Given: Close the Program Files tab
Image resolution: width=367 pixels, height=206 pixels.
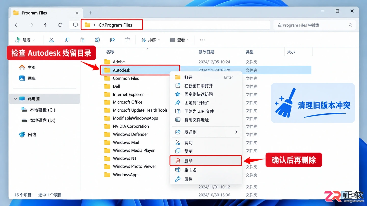Looking at the screenshot, I should 77,13.
